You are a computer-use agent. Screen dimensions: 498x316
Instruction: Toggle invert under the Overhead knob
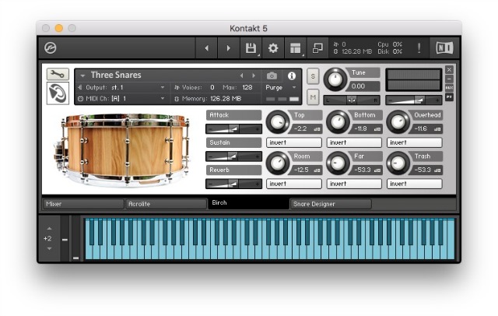(414, 142)
